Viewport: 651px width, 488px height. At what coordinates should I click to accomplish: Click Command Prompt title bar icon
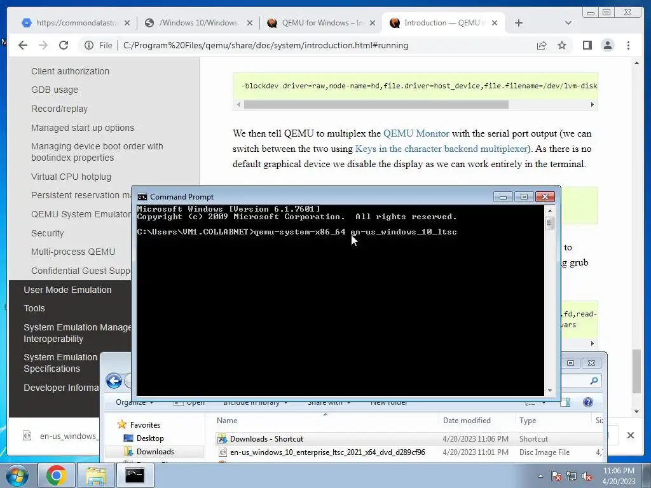pos(142,197)
